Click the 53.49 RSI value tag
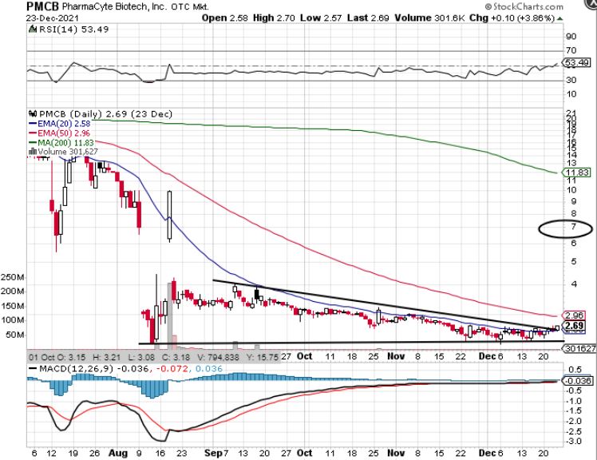Image resolution: width=597 pixels, height=460 pixels. pos(576,62)
